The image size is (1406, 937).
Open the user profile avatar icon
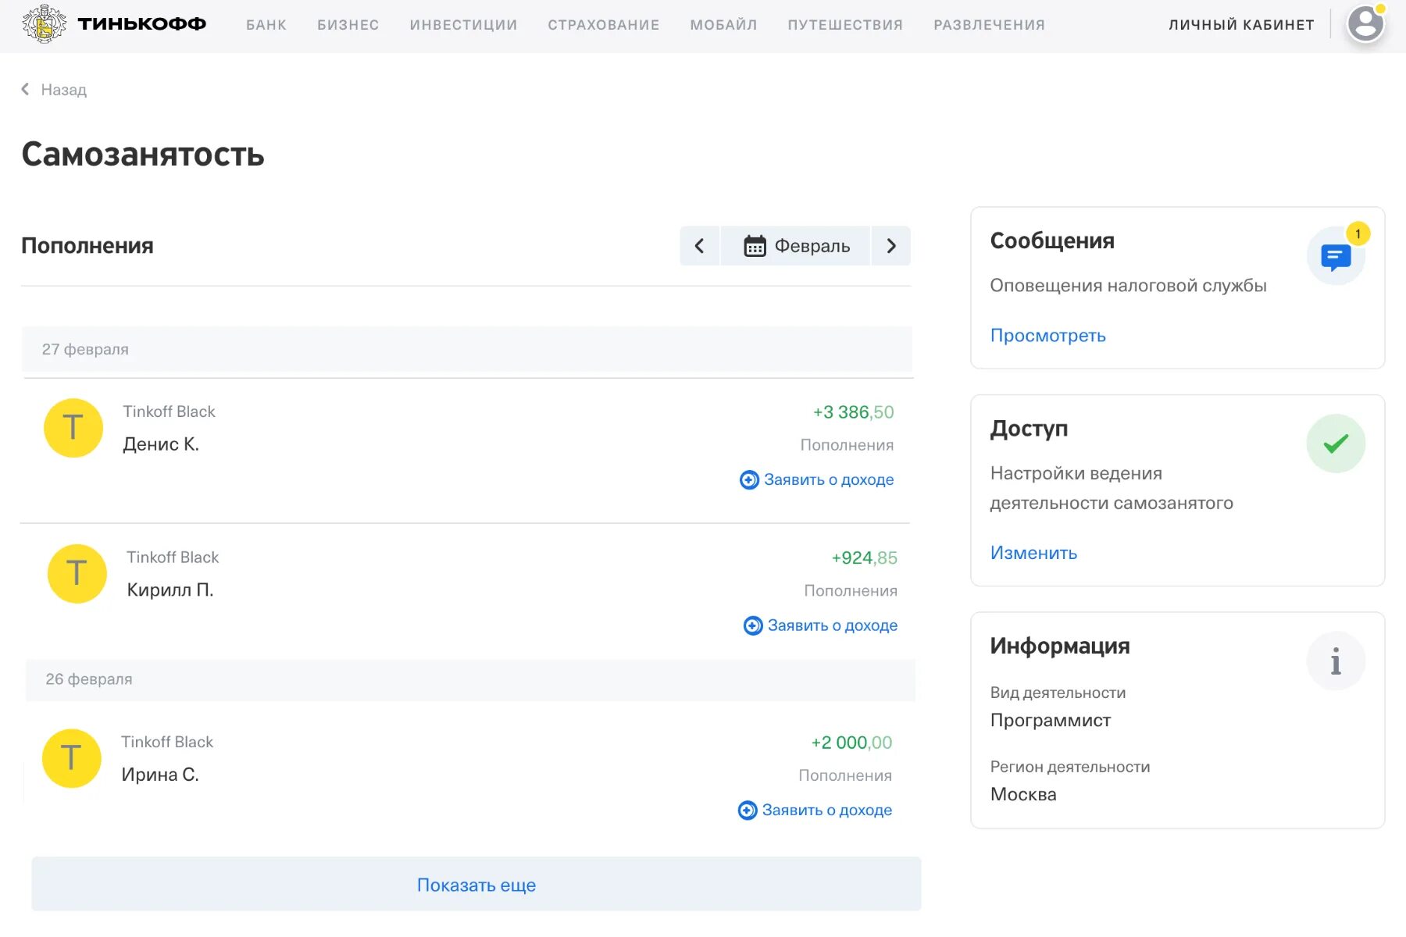(1365, 23)
